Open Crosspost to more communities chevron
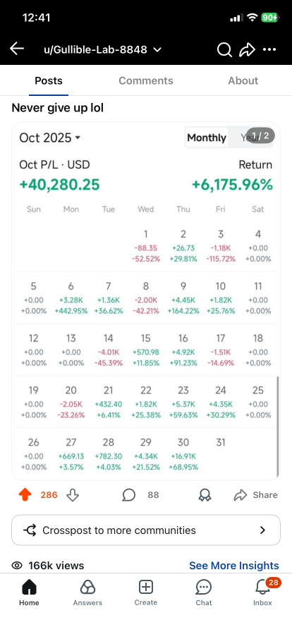Viewport: 292px width, 632px height. pyautogui.click(x=262, y=530)
